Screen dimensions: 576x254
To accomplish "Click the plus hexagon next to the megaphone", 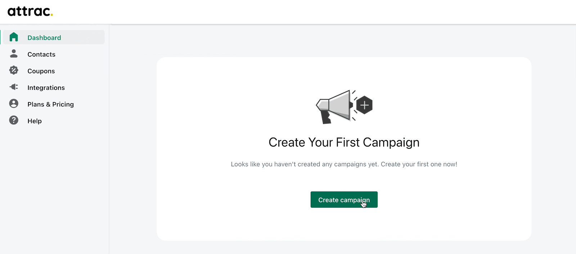I will point(364,105).
